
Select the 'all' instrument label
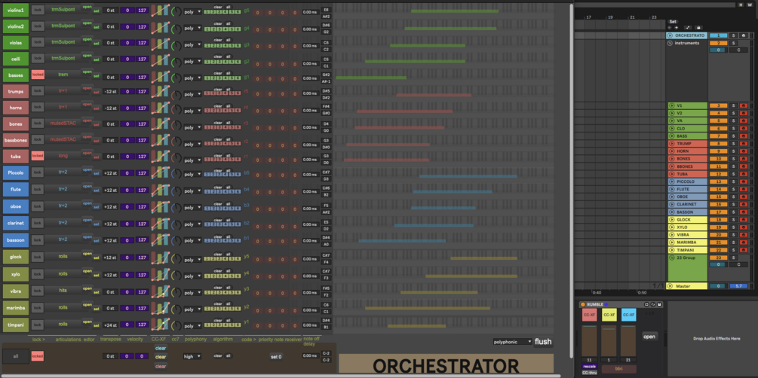click(16, 356)
